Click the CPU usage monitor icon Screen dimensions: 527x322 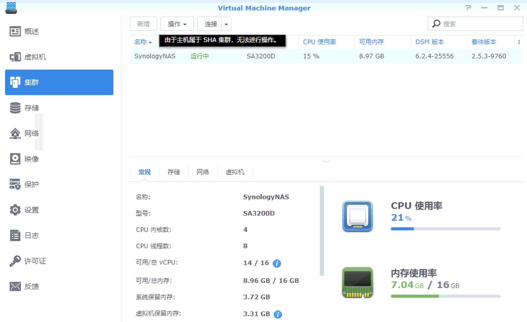tap(358, 216)
